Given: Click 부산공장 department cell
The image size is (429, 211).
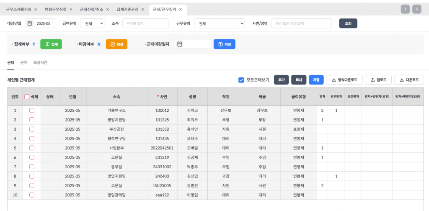Looking at the screenshot, I should (x=116, y=129).
